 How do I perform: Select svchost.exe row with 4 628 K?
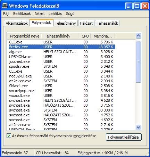pos(62,100)
